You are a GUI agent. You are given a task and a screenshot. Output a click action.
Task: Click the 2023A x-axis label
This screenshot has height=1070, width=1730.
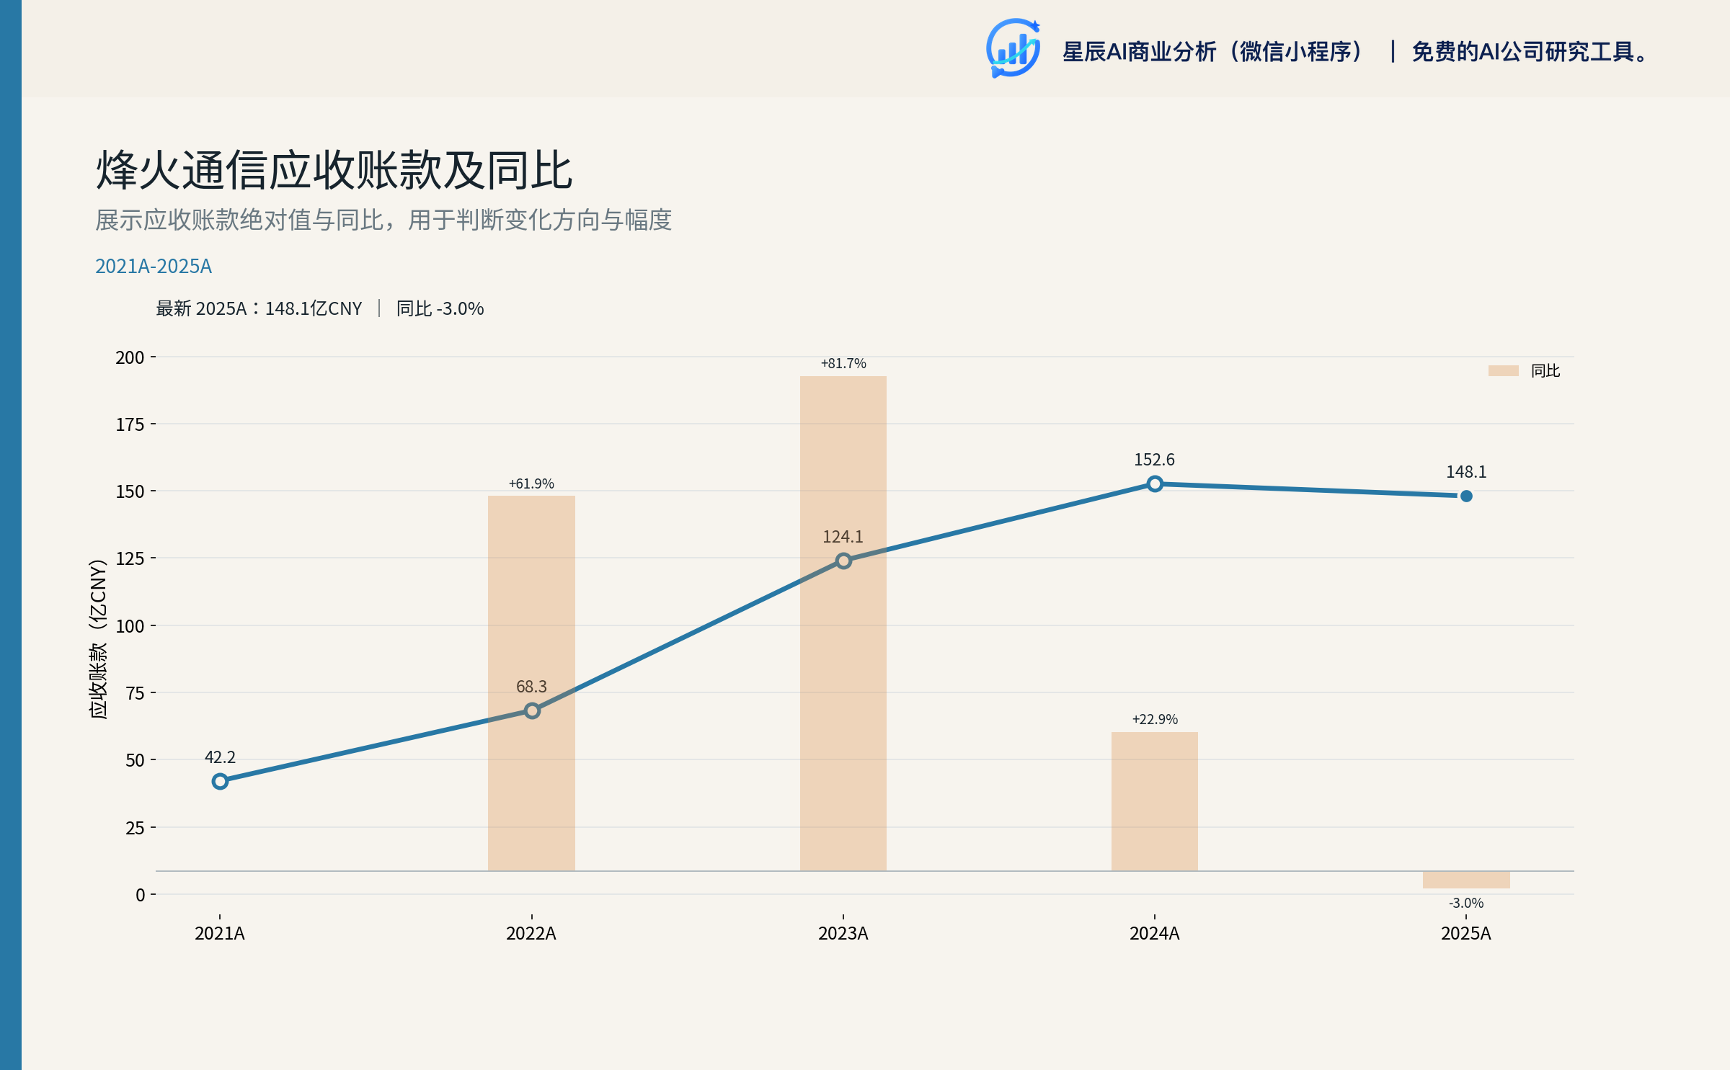[843, 934]
